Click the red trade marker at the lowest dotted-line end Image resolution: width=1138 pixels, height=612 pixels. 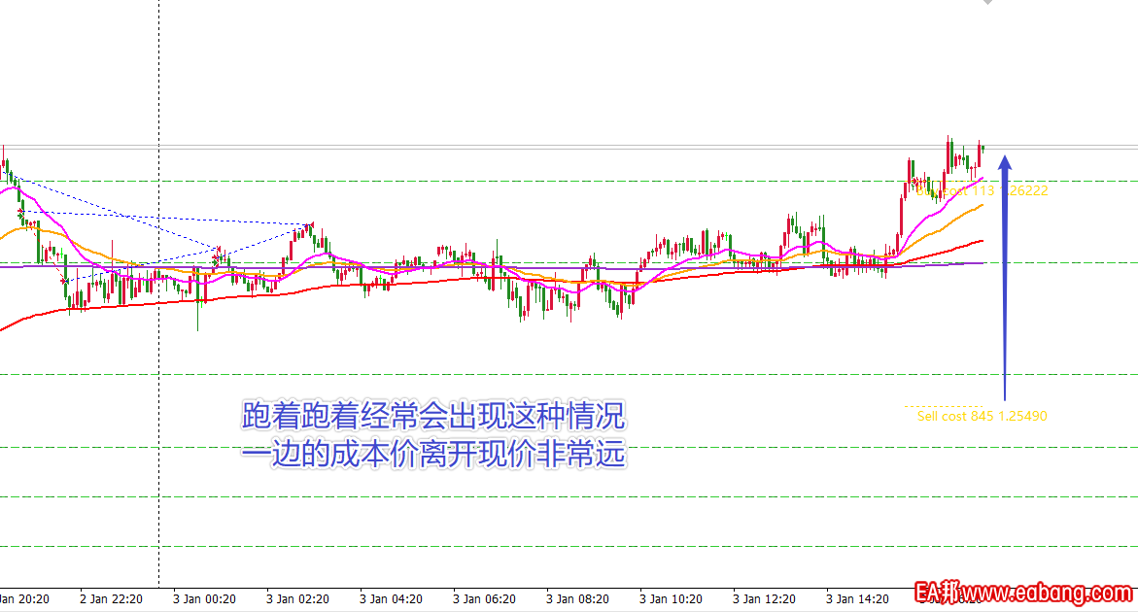pyautogui.click(x=65, y=281)
